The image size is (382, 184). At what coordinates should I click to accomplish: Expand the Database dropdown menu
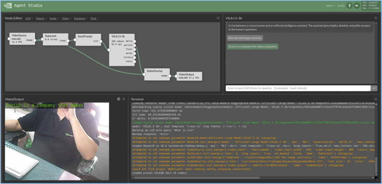click(81, 18)
